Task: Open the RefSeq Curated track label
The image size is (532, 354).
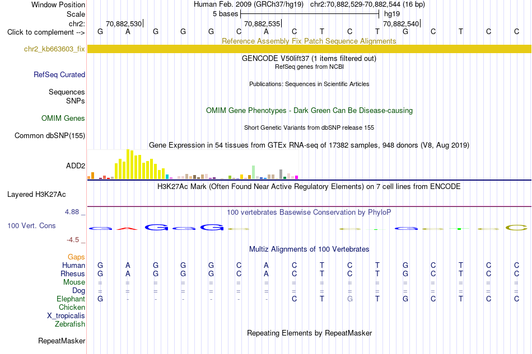Action: point(59,74)
